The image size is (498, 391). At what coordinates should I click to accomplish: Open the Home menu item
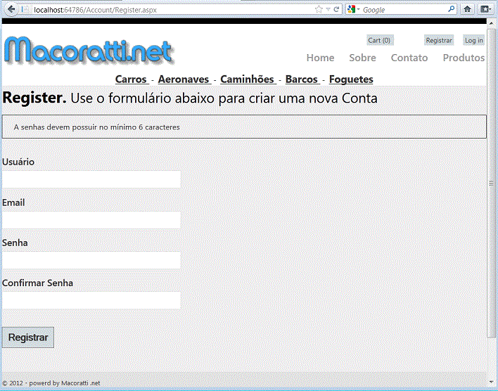coord(320,58)
